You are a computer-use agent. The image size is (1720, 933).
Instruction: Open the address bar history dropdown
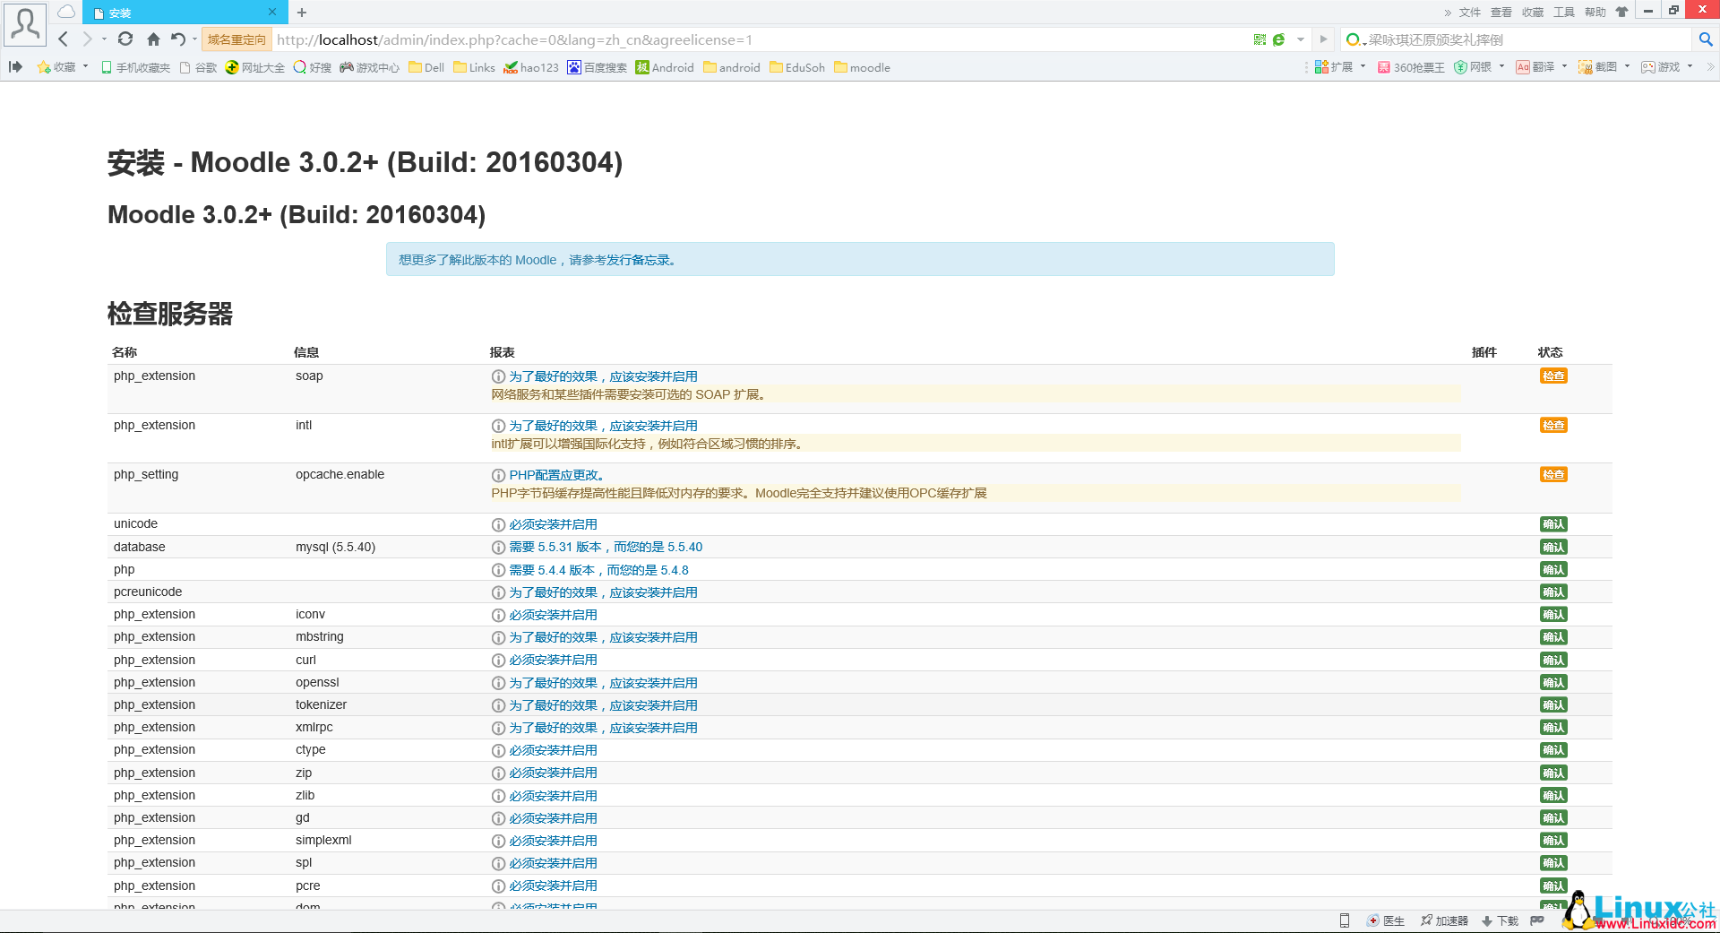1301,39
